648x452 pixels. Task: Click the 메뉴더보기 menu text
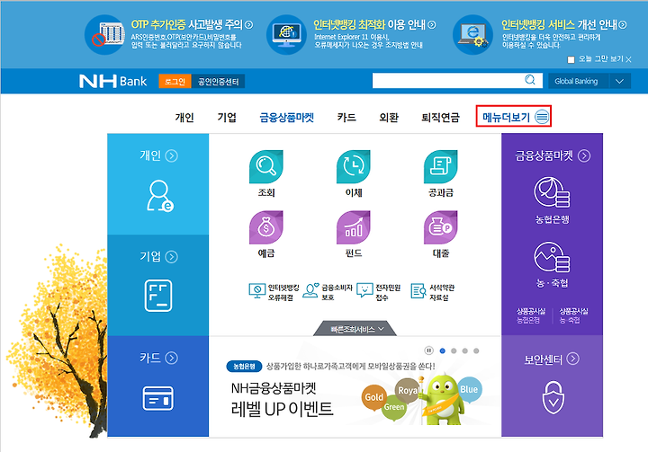[x=506, y=118]
